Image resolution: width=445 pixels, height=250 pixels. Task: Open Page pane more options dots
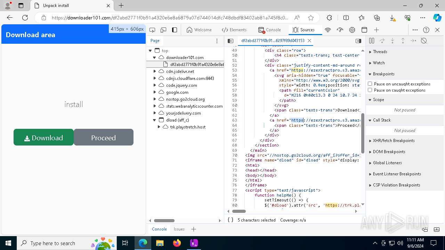(217, 41)
